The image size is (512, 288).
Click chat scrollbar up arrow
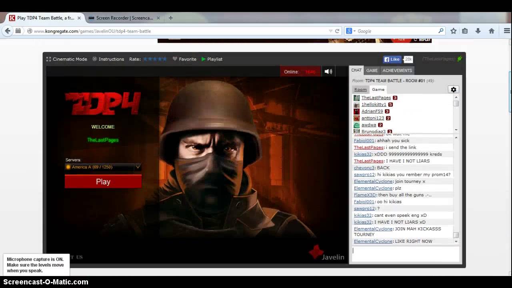[456, 138]
